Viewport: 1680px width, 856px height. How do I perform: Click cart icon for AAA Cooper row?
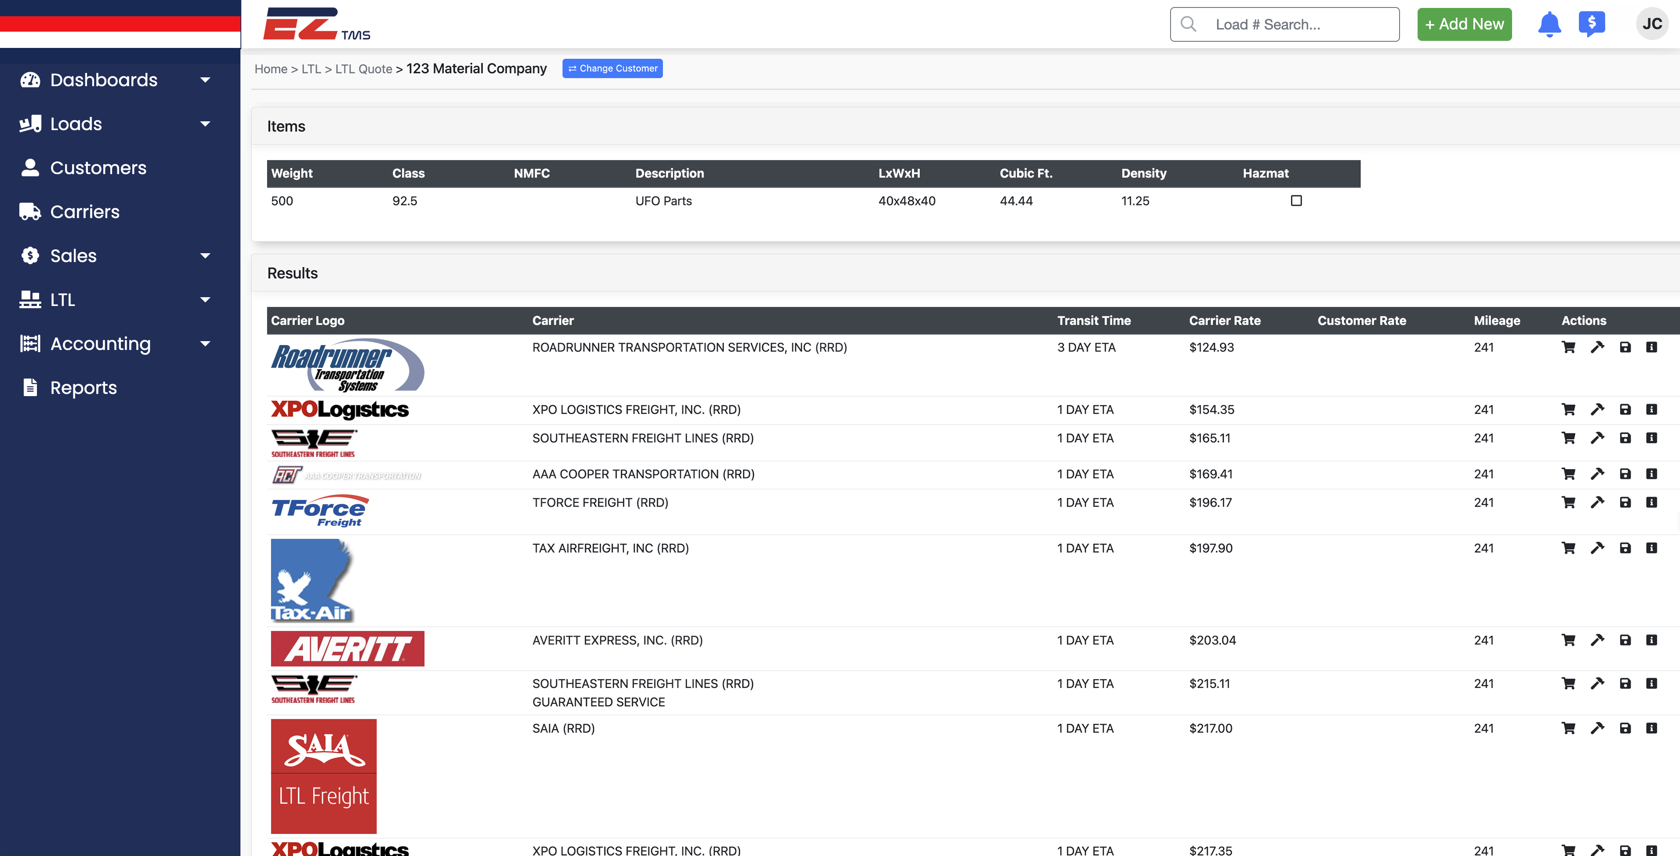point(1568,474)
